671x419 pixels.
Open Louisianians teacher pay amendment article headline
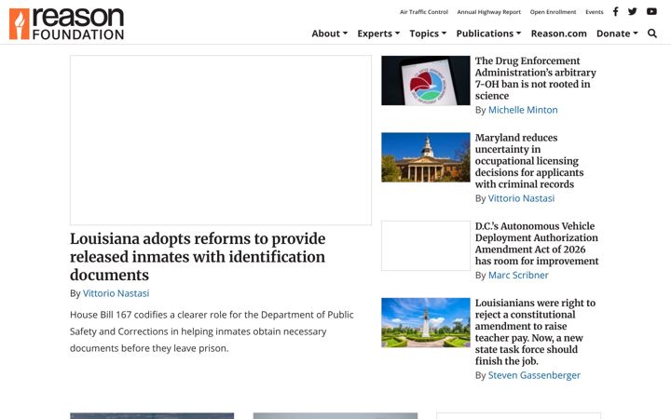coord(535,331)
